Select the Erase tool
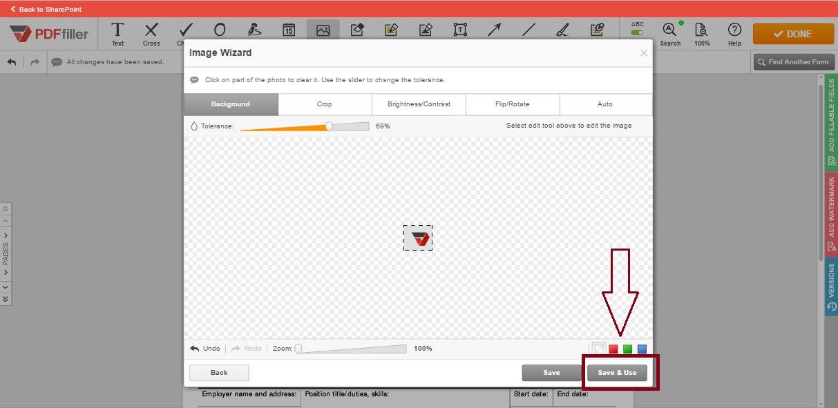This screenshot has height=408, width=838. click(x=357, y=30)
